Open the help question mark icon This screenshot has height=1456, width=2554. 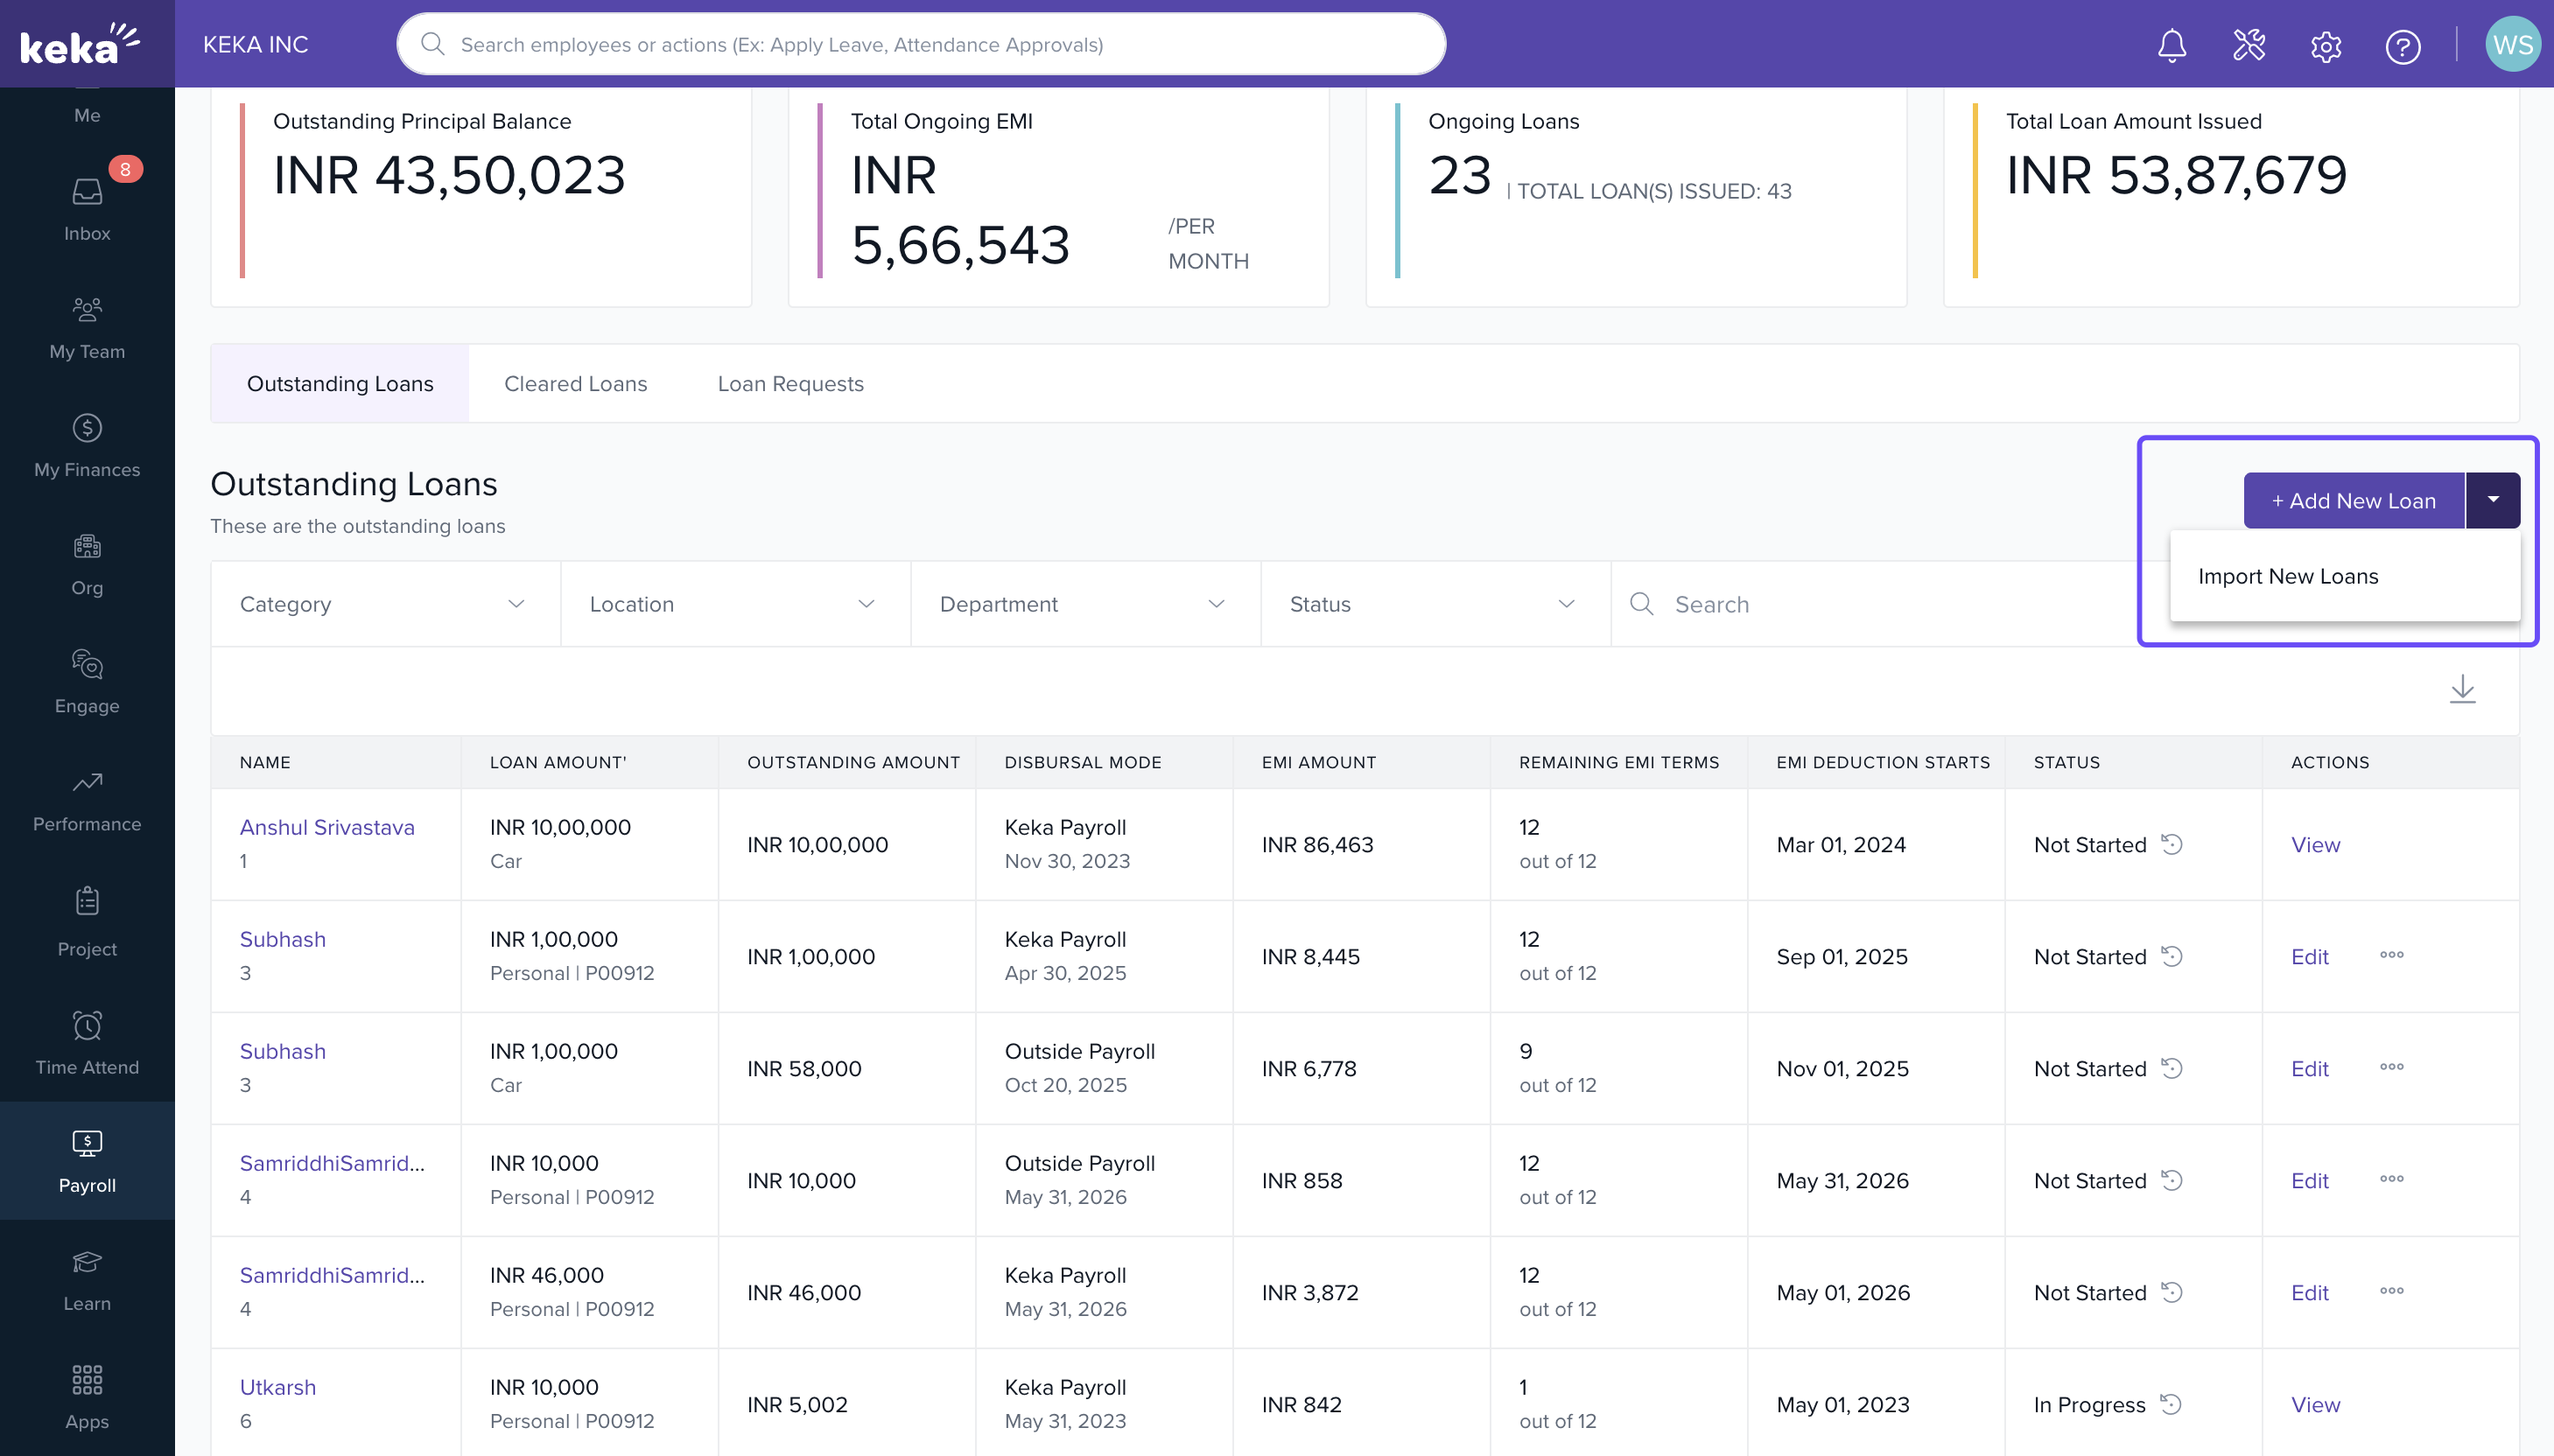2402,46
